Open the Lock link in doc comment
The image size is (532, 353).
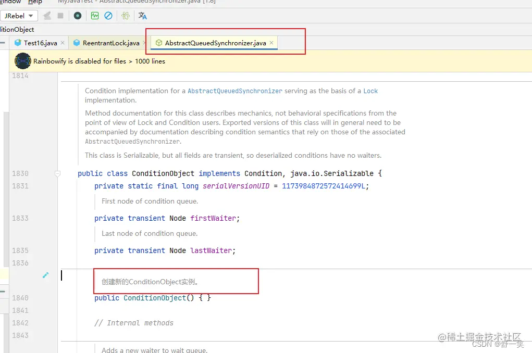(370, 91)
